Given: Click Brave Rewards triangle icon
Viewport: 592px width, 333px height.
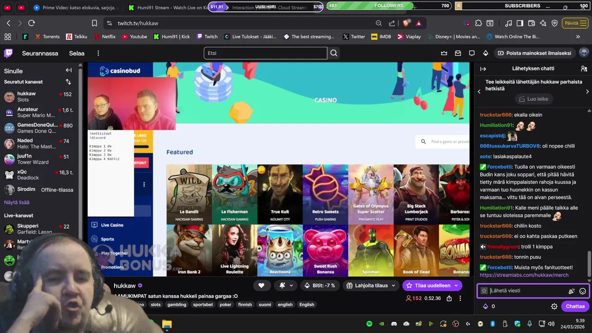Looking at the screenshot, I should coord(419,23).
